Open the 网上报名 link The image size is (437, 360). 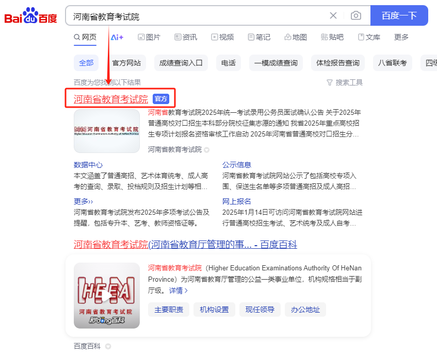[x=236, y=201]
